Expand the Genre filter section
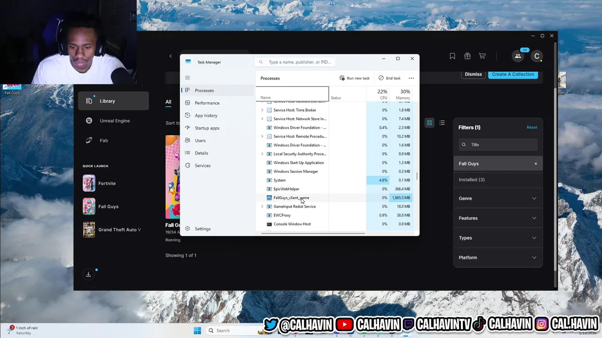The height and width of the screenshot is (338, 602). [498, 199]
